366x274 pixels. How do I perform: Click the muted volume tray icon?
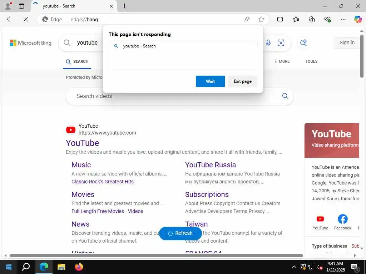coord(320,267)
